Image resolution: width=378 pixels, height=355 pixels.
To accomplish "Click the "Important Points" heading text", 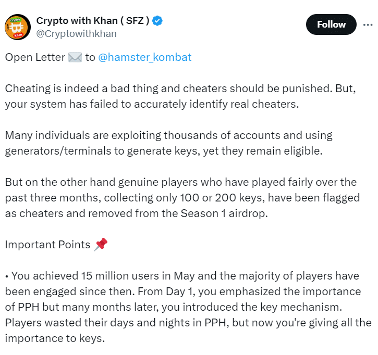I will point(48,245).
